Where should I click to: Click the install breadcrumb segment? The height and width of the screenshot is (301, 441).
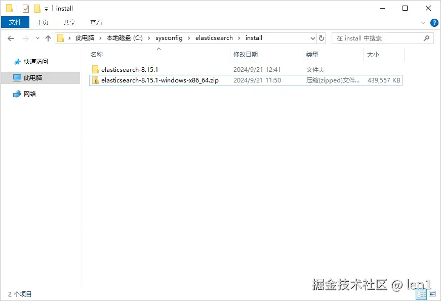coord(254,38)
